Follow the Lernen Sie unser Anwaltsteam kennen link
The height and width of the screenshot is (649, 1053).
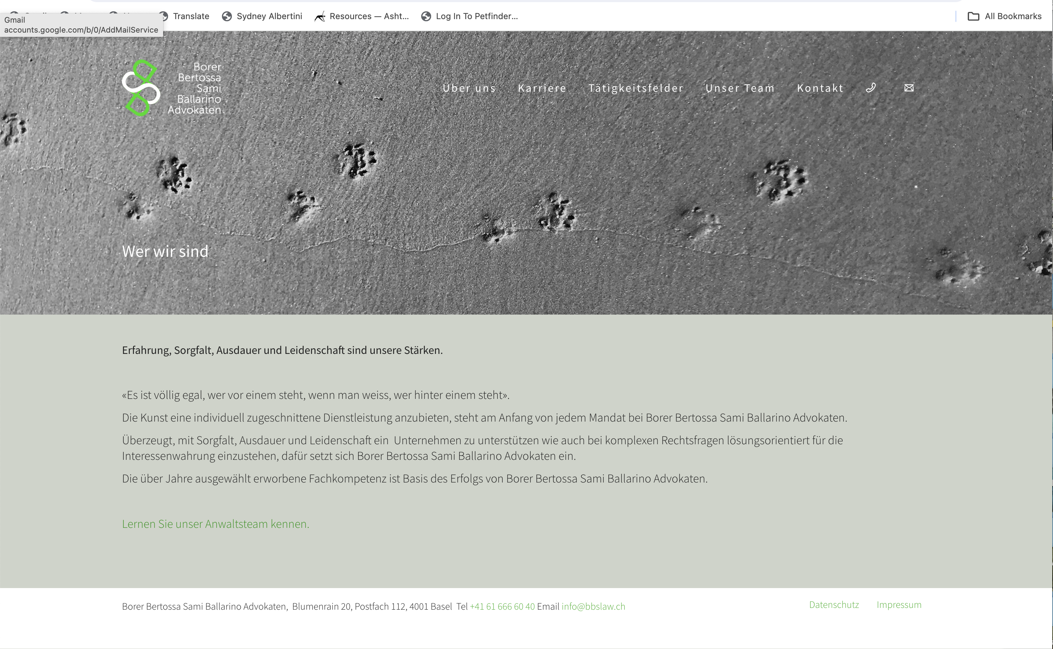[215, 524]
